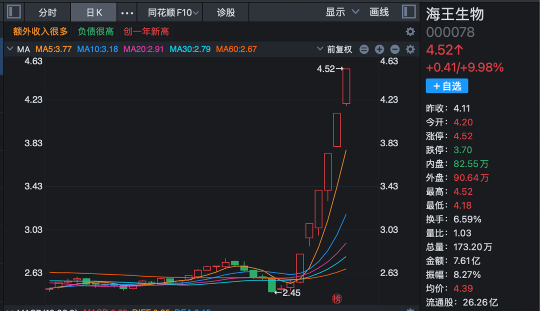Screen dimensions: 540x311
Task: Open the 前复权 adjustment dropdown
Action: (x=336, y=49)
